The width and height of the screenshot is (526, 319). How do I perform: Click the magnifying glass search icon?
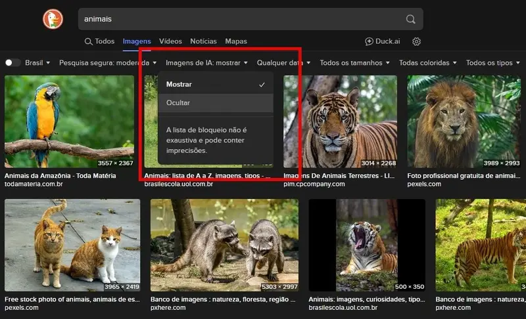click(x=410, y=19)
